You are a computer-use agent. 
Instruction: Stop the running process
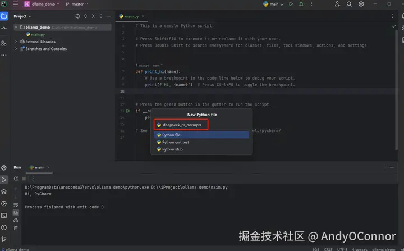click(24, 179)
